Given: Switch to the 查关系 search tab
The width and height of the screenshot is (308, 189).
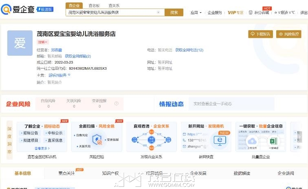Looking at the screenshot, I should pyautogui.click(x=114, y=6).
